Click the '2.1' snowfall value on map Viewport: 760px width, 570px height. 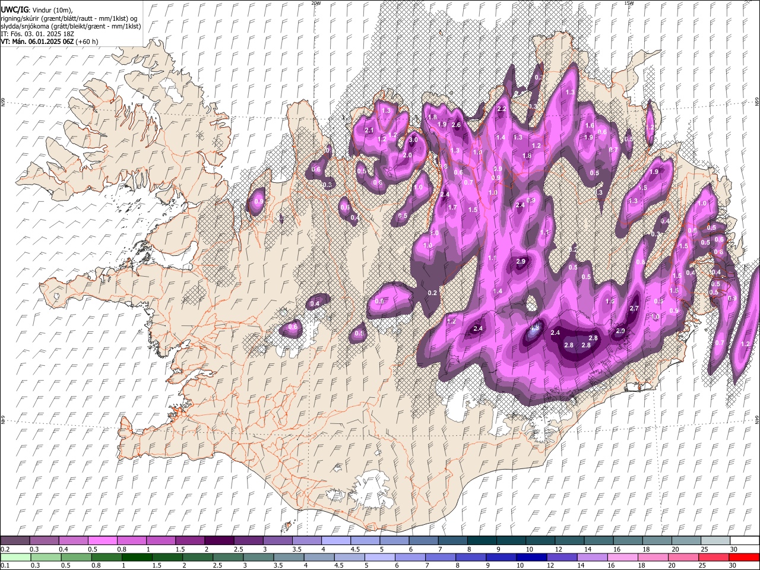(369, 131)
